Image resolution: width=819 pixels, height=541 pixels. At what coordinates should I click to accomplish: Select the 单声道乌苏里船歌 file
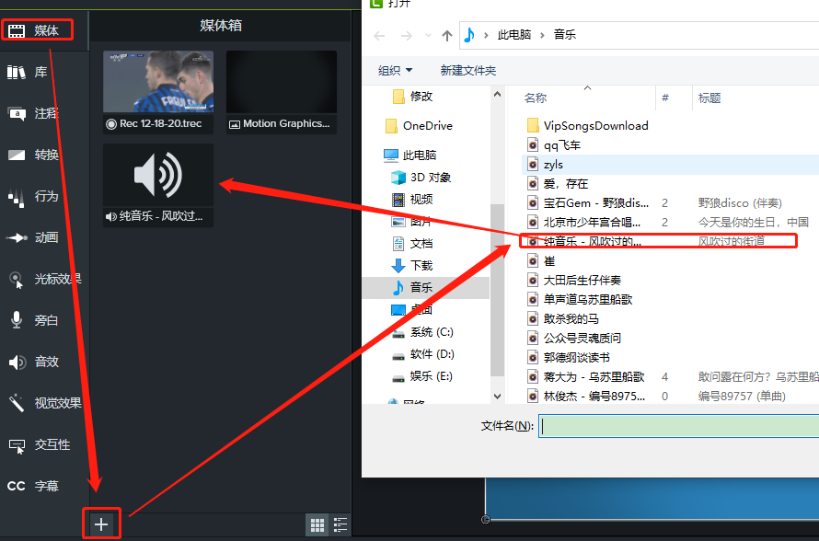580,300
